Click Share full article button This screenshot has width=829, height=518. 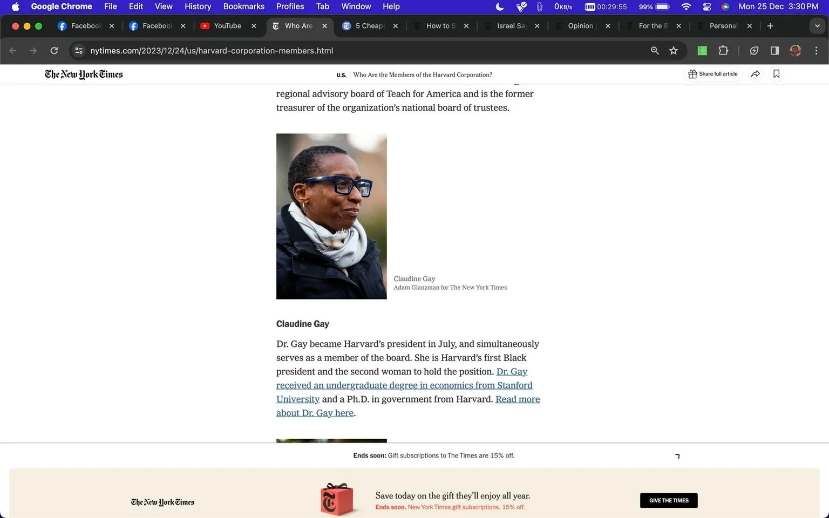point(712,74)
